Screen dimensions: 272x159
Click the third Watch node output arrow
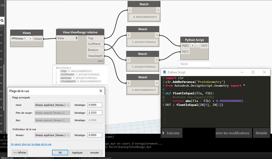pos(157,60)
